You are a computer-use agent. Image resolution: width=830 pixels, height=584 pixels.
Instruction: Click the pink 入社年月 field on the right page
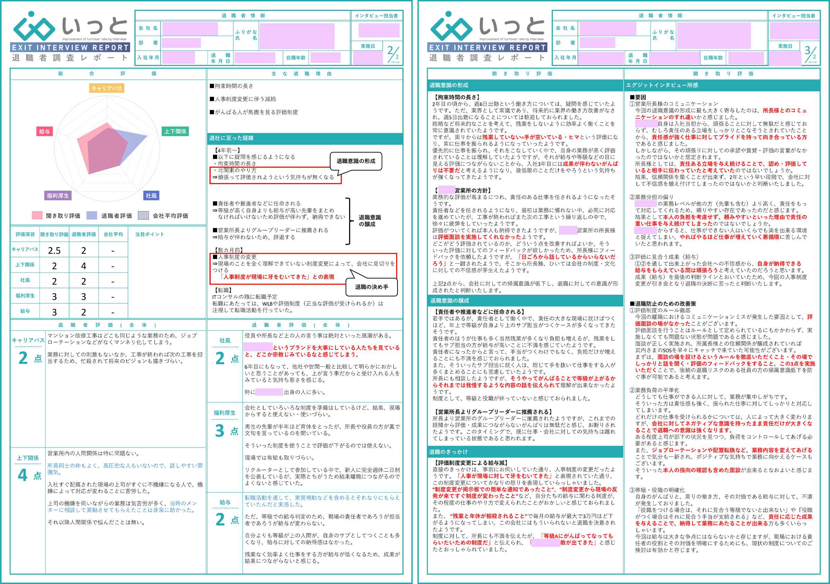click(600, 58)
